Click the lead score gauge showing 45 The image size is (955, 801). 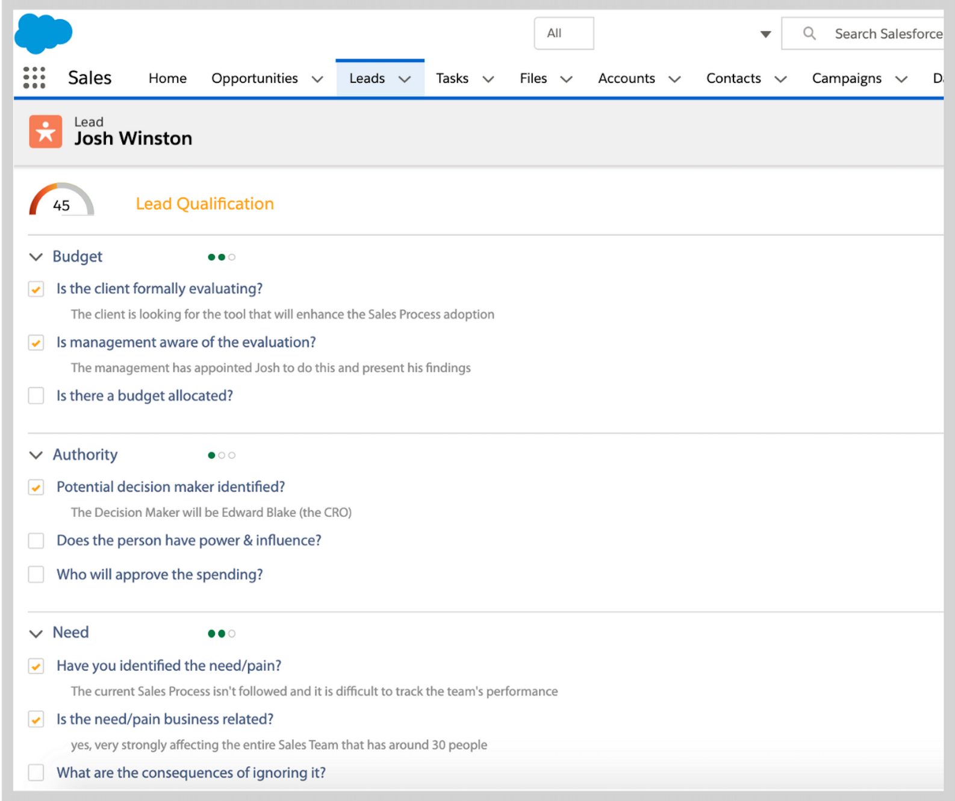pos(61,199)
